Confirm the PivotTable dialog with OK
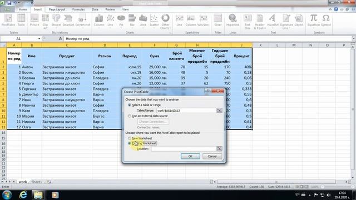The width and height of the screenshot is (356, 200). pos(190,156)
